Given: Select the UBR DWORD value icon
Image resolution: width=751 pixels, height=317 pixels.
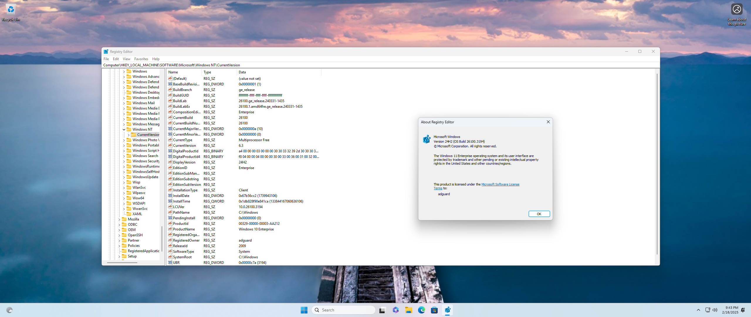Looking at the screenshot, I should [170, 263].
